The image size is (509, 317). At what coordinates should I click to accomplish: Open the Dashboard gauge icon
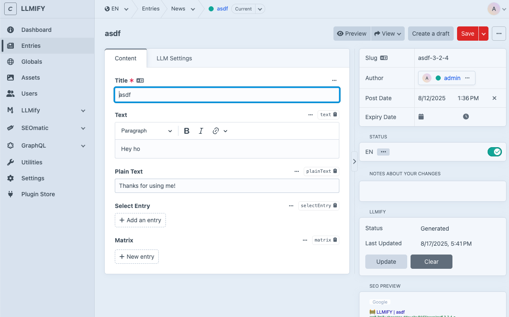pos(10,30)
